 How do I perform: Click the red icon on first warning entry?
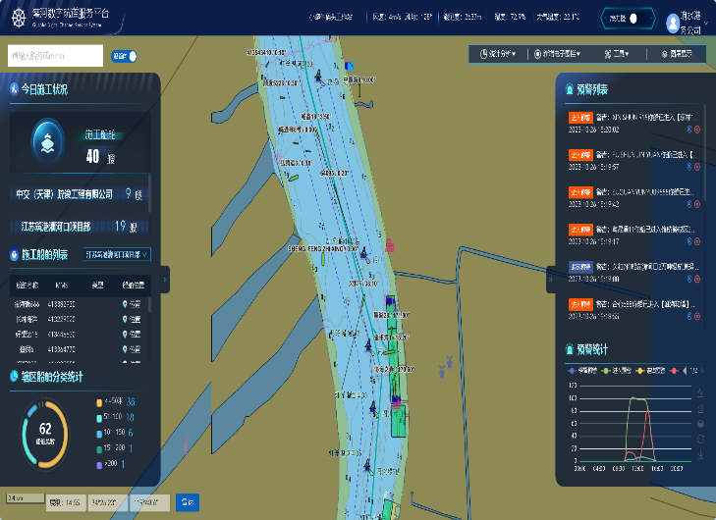[x=697, y=129]
